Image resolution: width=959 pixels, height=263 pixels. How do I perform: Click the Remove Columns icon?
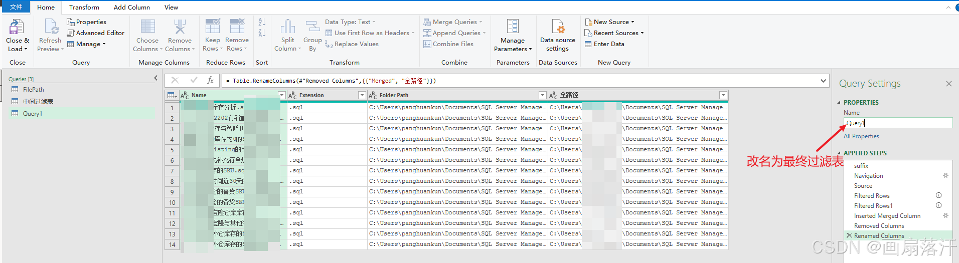click(180, 27)
